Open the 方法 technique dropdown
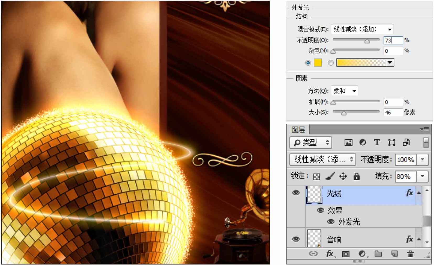This screenshot has height=265, width=434. click(x=344, y=91)
